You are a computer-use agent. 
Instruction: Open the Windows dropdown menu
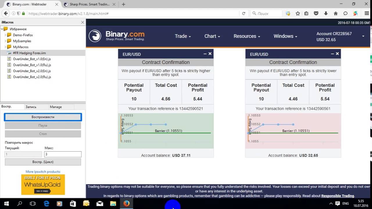(285, 36)
